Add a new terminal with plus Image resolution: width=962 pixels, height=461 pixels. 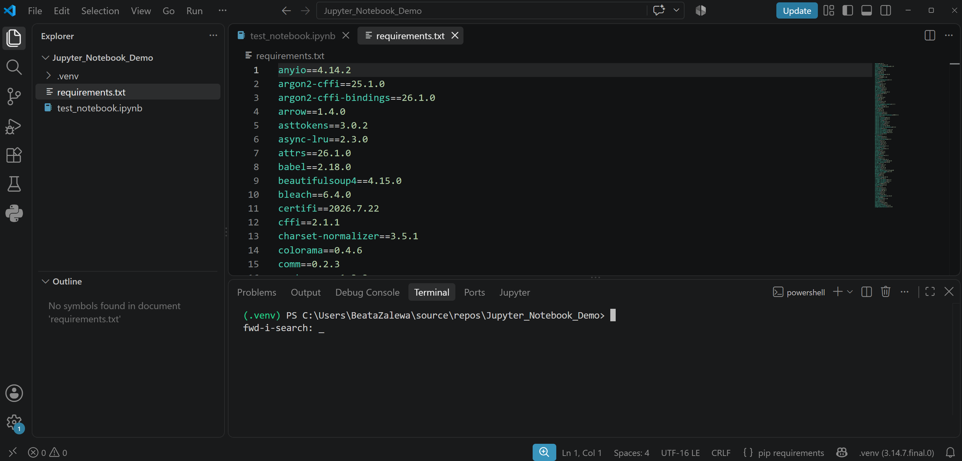click(838, 292)
